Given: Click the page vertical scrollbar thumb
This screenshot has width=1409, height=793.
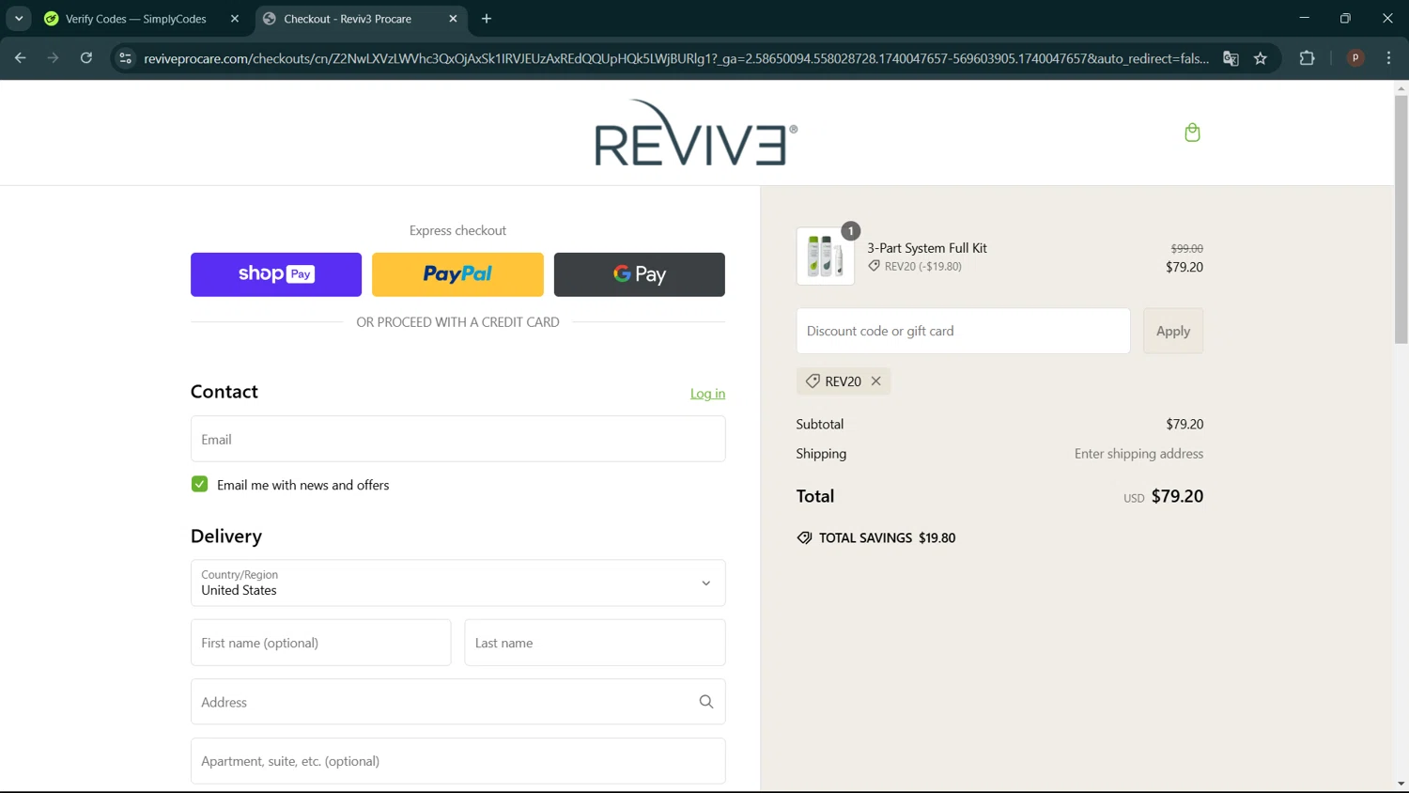Looking at the screenshot, I should (x=1401, y=219).
